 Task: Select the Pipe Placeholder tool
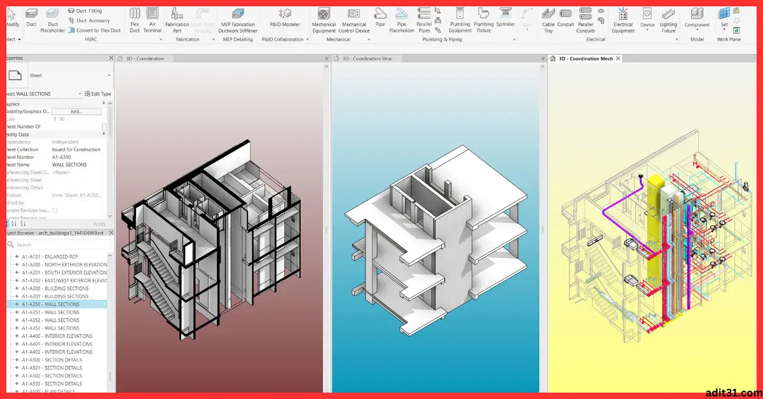point(402,19)
